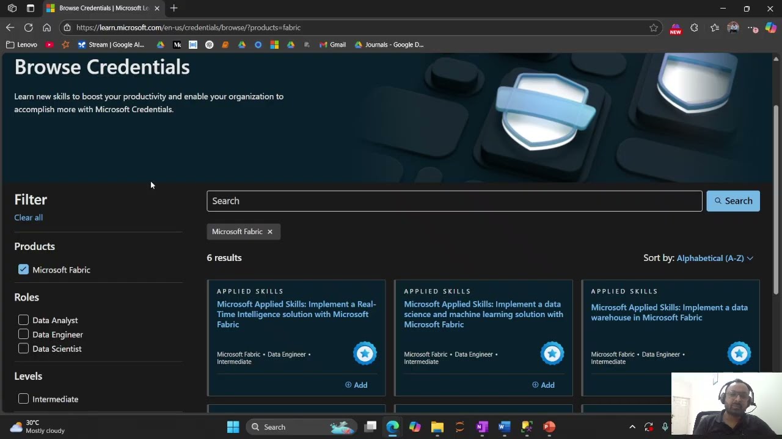Open the data warehouse in Fabric credential

click(x=669, y=312)
